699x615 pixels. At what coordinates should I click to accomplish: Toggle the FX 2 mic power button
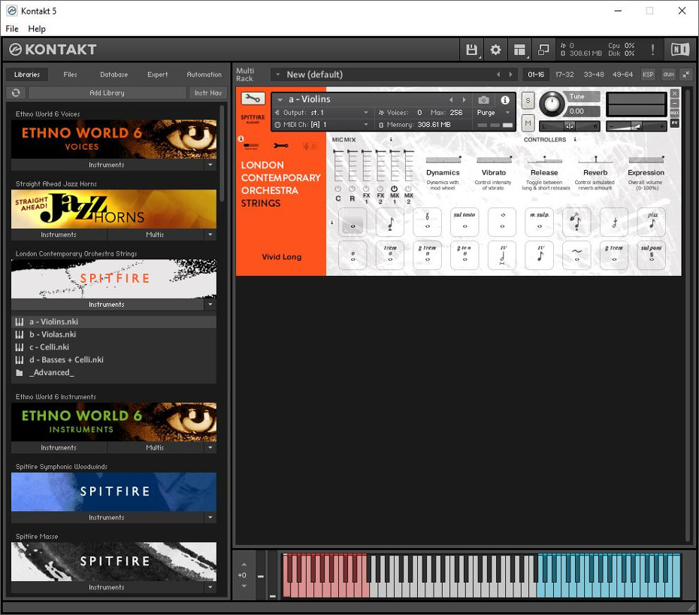[x=380, y=189]
